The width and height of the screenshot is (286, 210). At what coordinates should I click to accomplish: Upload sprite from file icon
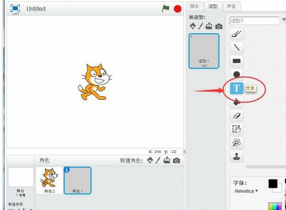pos(167,160)
